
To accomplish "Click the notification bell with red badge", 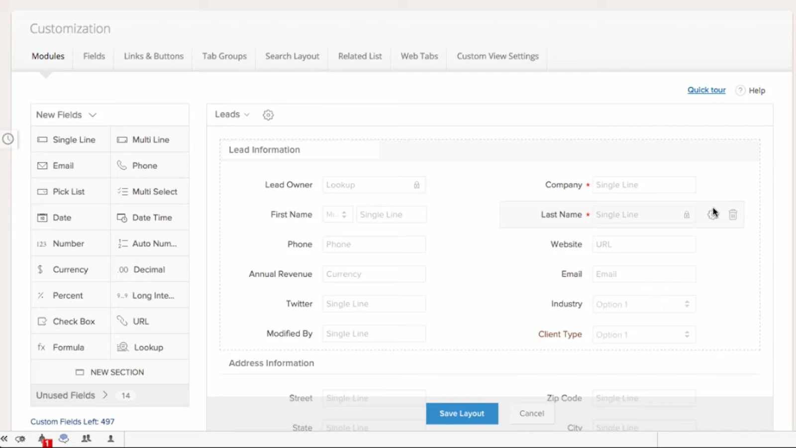I will pyautogui.click(x=43, y=439).
